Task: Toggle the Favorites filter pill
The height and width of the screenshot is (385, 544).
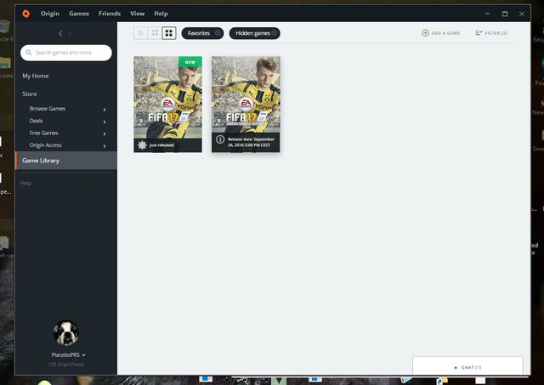Action: click(x=202, y=33)
